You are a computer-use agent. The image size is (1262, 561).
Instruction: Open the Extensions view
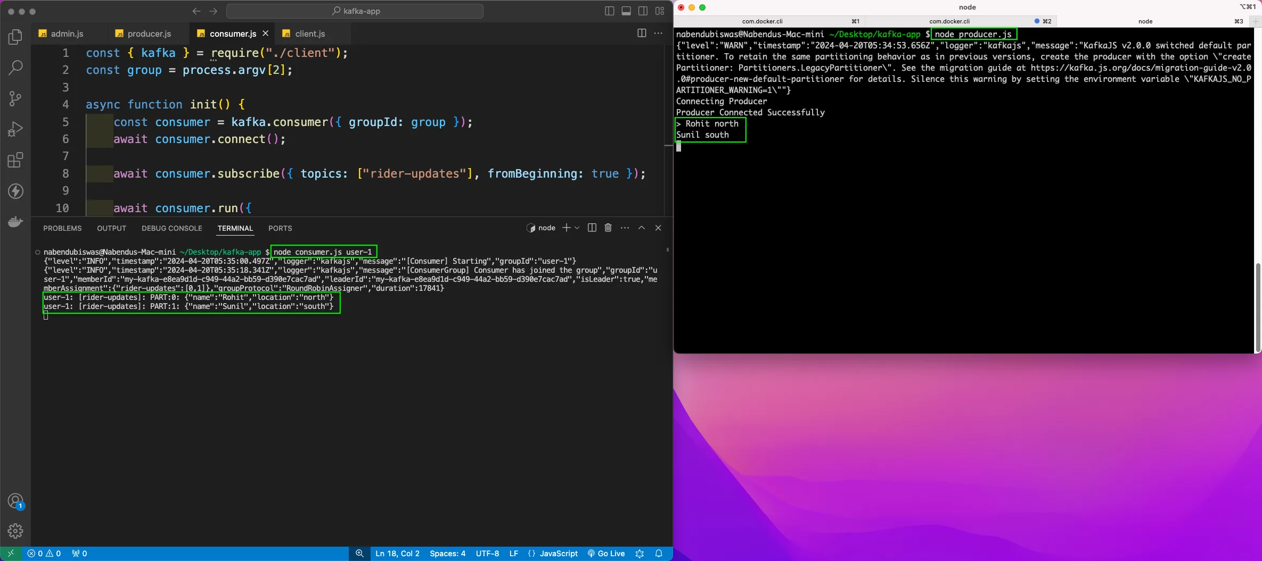(15, 160)
